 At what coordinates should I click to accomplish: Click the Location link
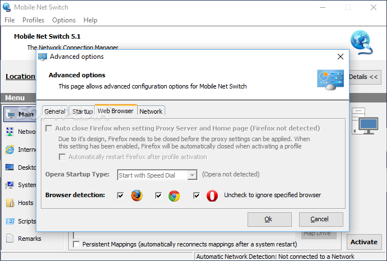(x=21, y=77)
